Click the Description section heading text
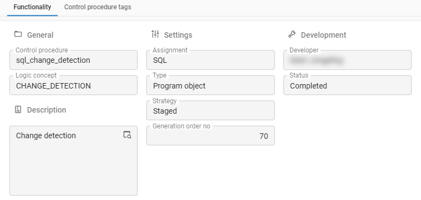This screenshot has height=200, width=421. point(47,110)
